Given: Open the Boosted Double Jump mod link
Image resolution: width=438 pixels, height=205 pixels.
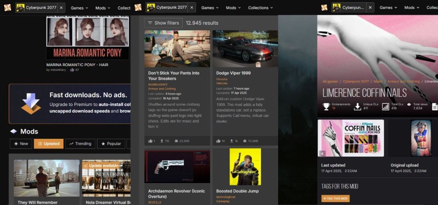Looking at the screenshot, I should click(x=237, y=191).
